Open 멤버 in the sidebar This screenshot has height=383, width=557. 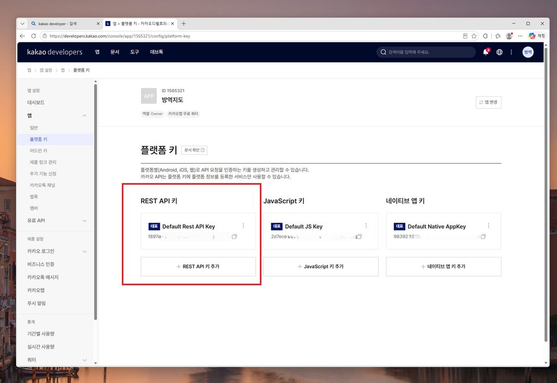[x=34, y=208]
